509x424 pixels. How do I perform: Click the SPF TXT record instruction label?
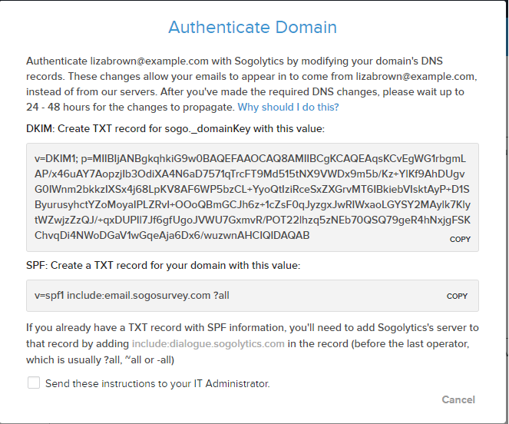pos(164,266)
